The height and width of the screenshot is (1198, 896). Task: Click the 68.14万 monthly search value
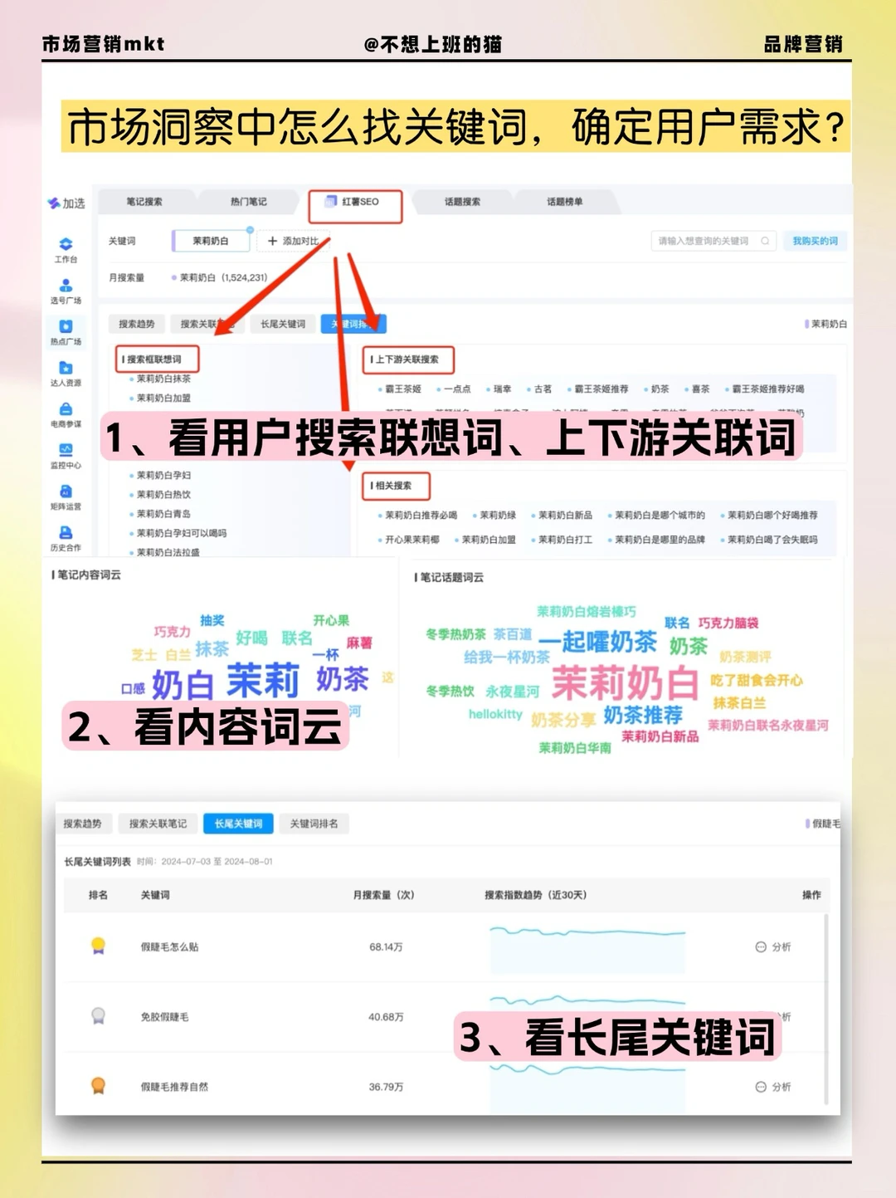coord(386,946)
